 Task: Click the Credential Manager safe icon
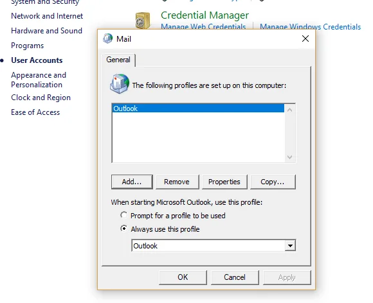point(143,21)
